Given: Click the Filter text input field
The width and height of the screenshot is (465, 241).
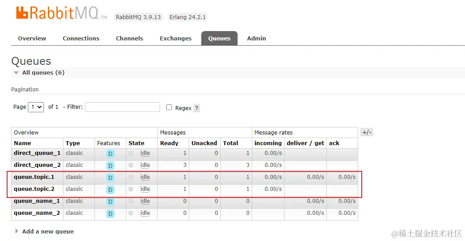Looking at the screenshot, I should tap(122, 107).
